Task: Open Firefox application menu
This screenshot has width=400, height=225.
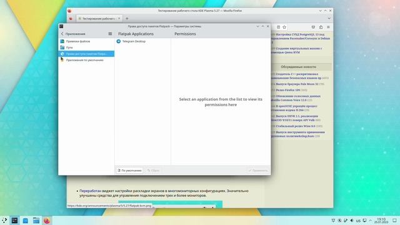Action: [x=328, y=27]
